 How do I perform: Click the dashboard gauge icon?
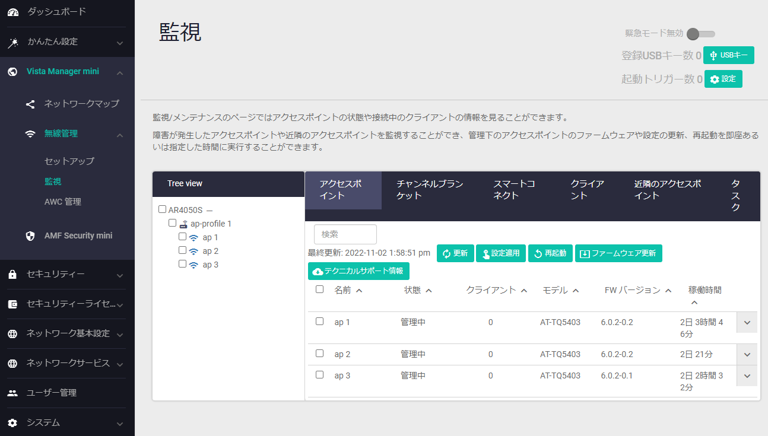tap(12, 12)
